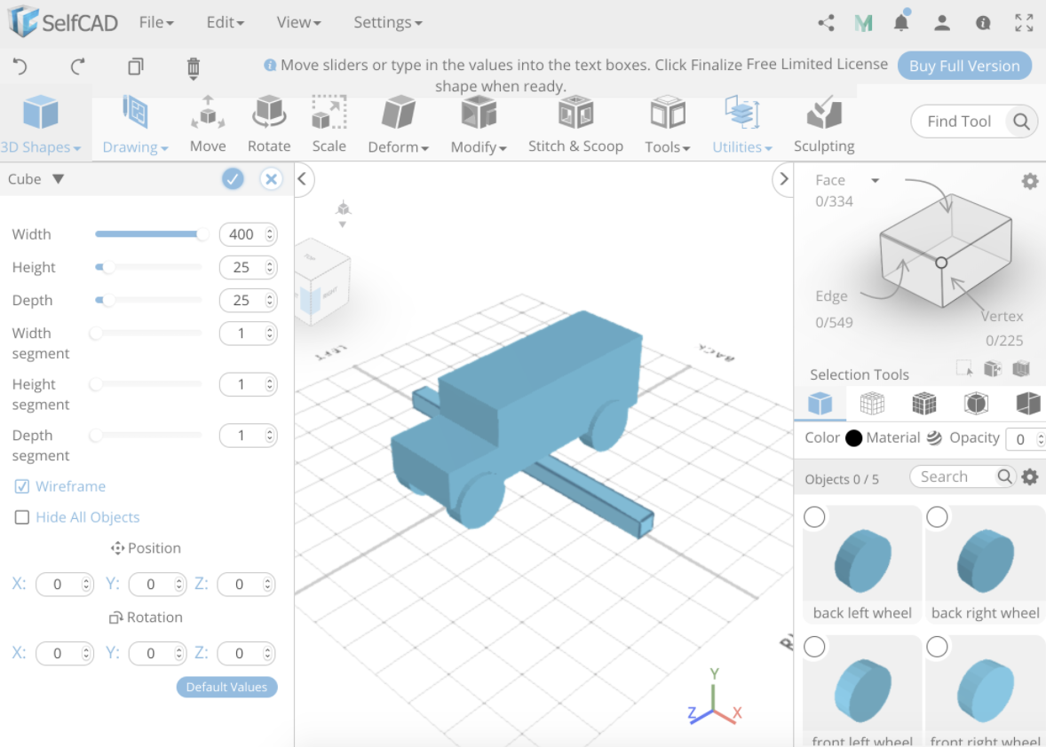1046x747 pixels.
Task: Select the Move tool
Action: 207,124
